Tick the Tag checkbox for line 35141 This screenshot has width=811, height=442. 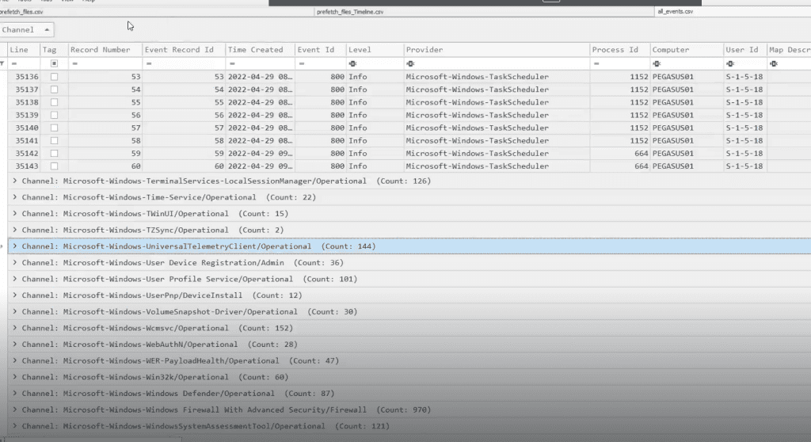click(54, 141)
